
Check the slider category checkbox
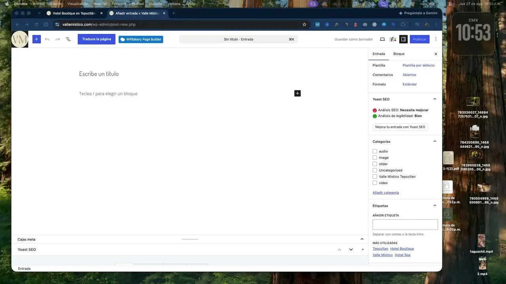coord(375,164)
